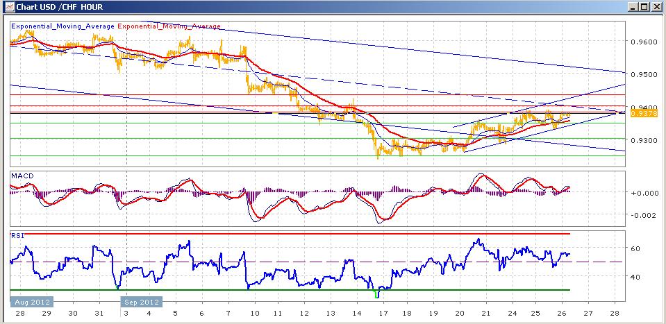The width and height of the screenshot is (666, 324).
Task: Click the -0.002 MACD axis label
Action: point(644,215)
